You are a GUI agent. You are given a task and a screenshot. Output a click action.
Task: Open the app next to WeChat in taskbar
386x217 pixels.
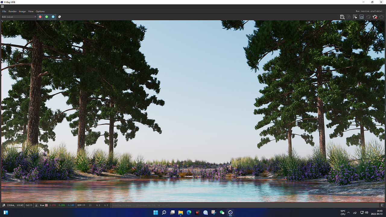coord(214,212)
